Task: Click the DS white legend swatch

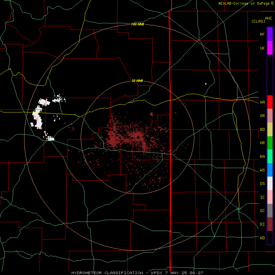Action: [270, 183]
